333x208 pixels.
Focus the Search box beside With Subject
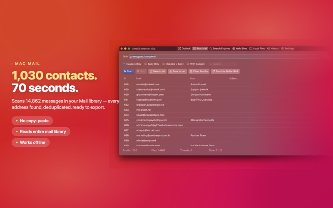point(222,64)
